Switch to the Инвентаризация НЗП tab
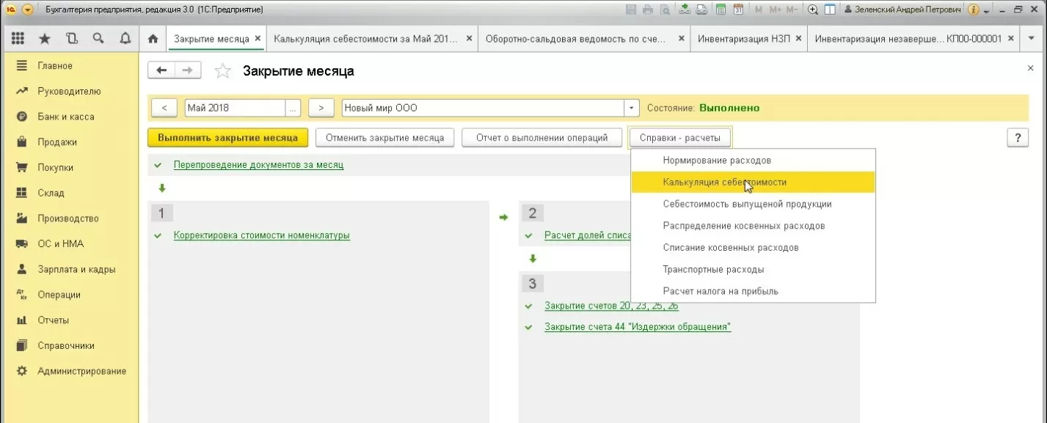This screenshot has height=423, width=1047. click(743, 39)
